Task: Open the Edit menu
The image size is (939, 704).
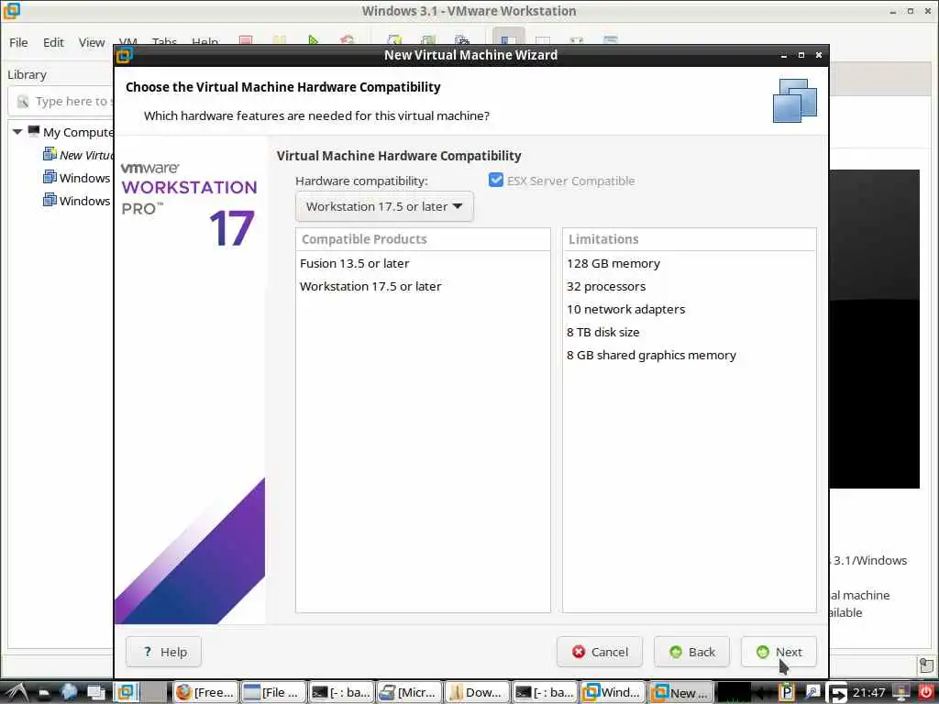Action: click(x=53, y=42)
